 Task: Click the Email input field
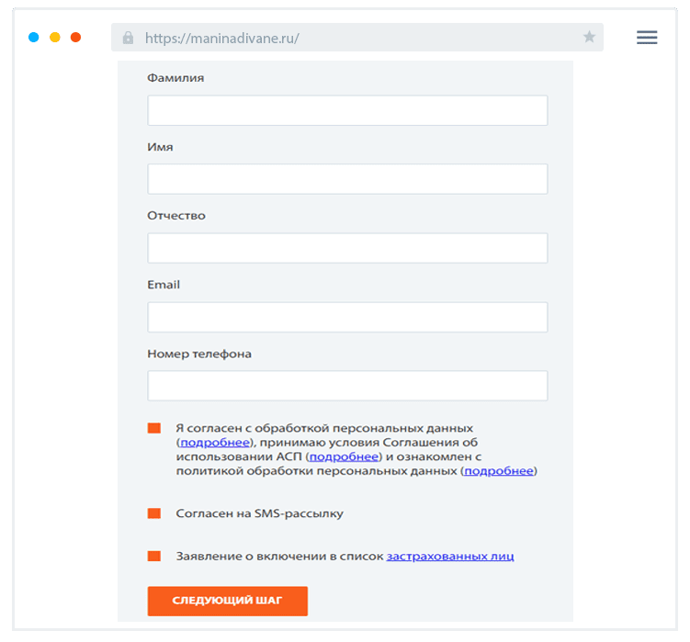click(x=347, y=317)
